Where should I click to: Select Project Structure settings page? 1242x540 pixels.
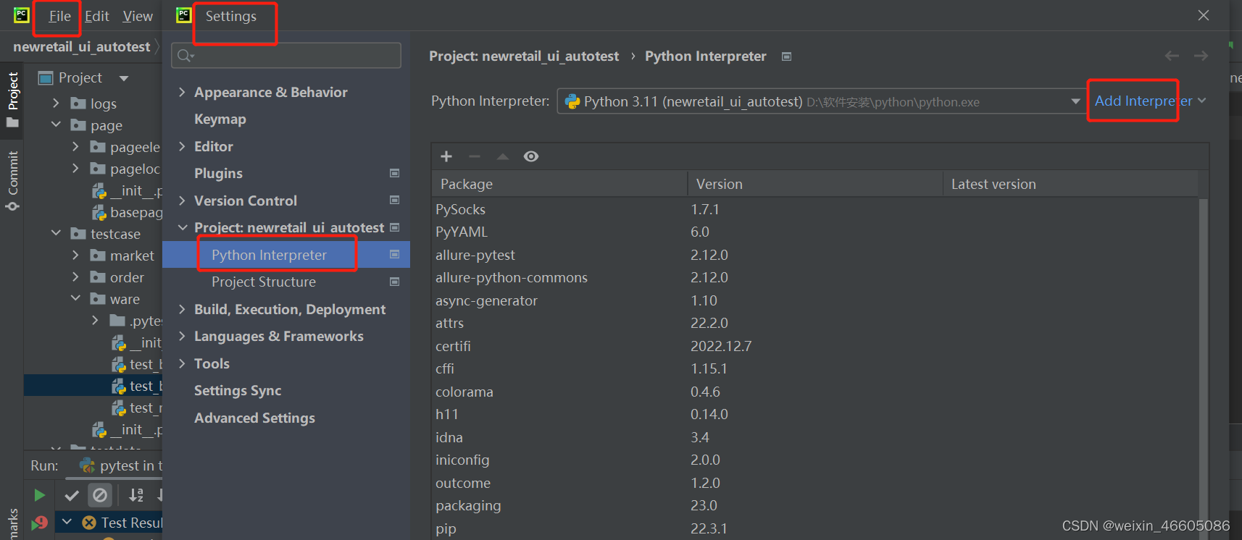pos(264,282)
